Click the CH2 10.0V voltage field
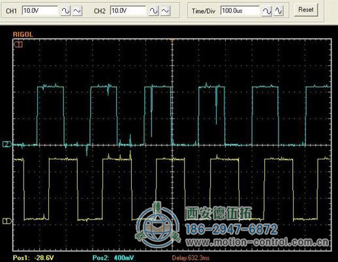 (128, 10)
